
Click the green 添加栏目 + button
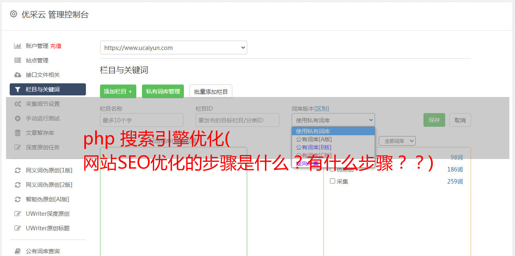pyautogui.click(x=118, y=91)
